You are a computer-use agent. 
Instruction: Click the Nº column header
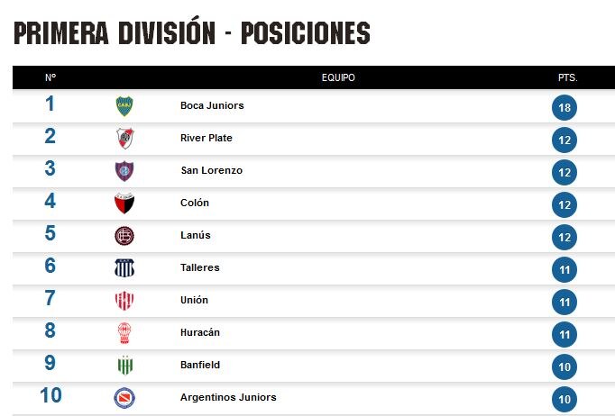[50, 77]
